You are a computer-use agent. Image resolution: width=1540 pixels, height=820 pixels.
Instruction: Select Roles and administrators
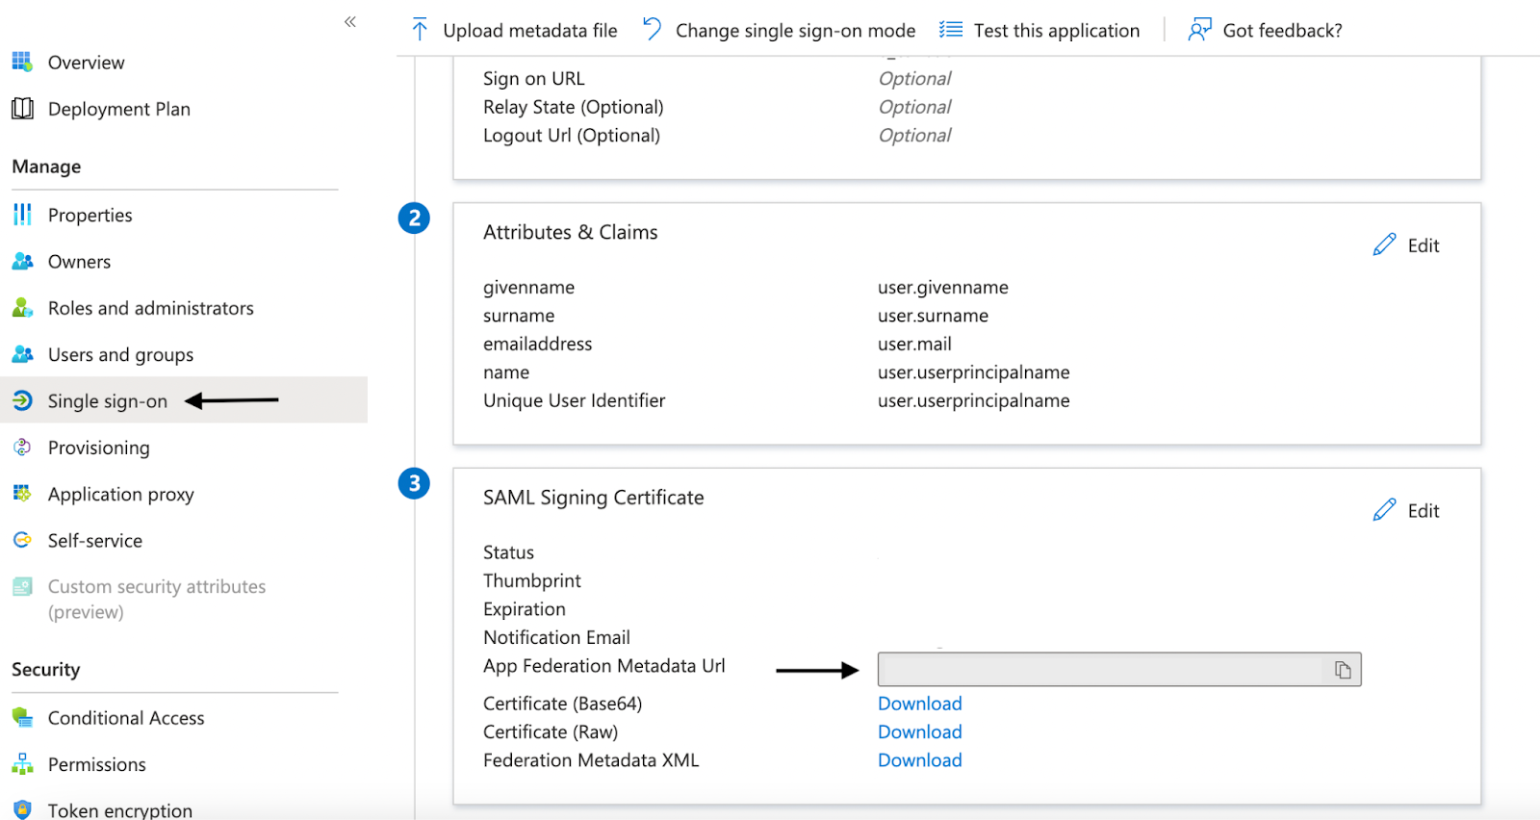point(150,308)
